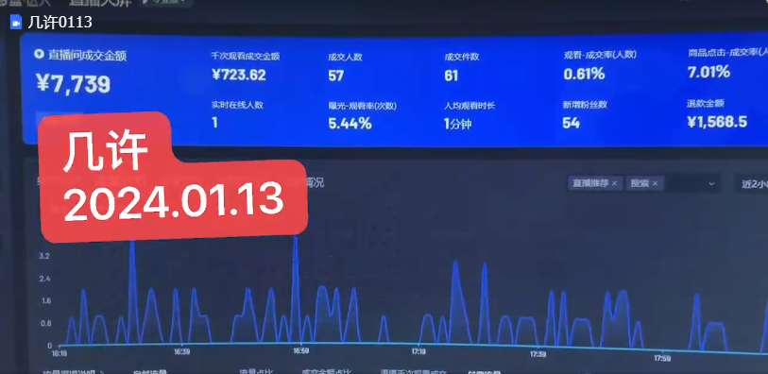Click the 成交人数 metric showing 57

(345, 67)
